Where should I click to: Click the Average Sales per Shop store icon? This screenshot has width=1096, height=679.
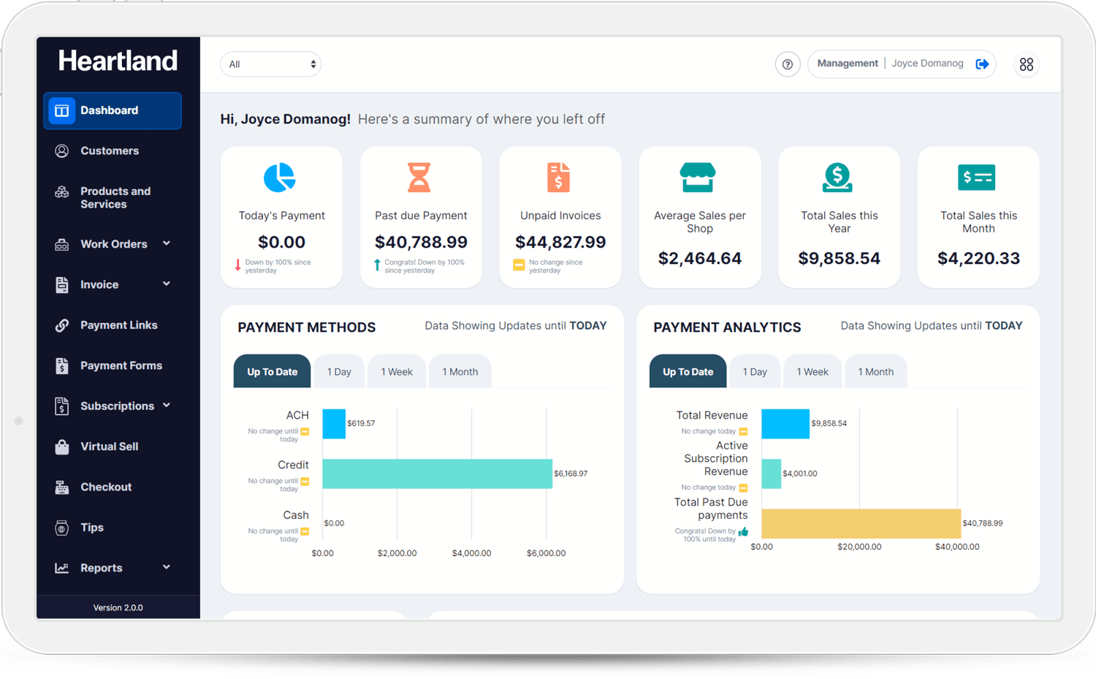click(698, 178)
